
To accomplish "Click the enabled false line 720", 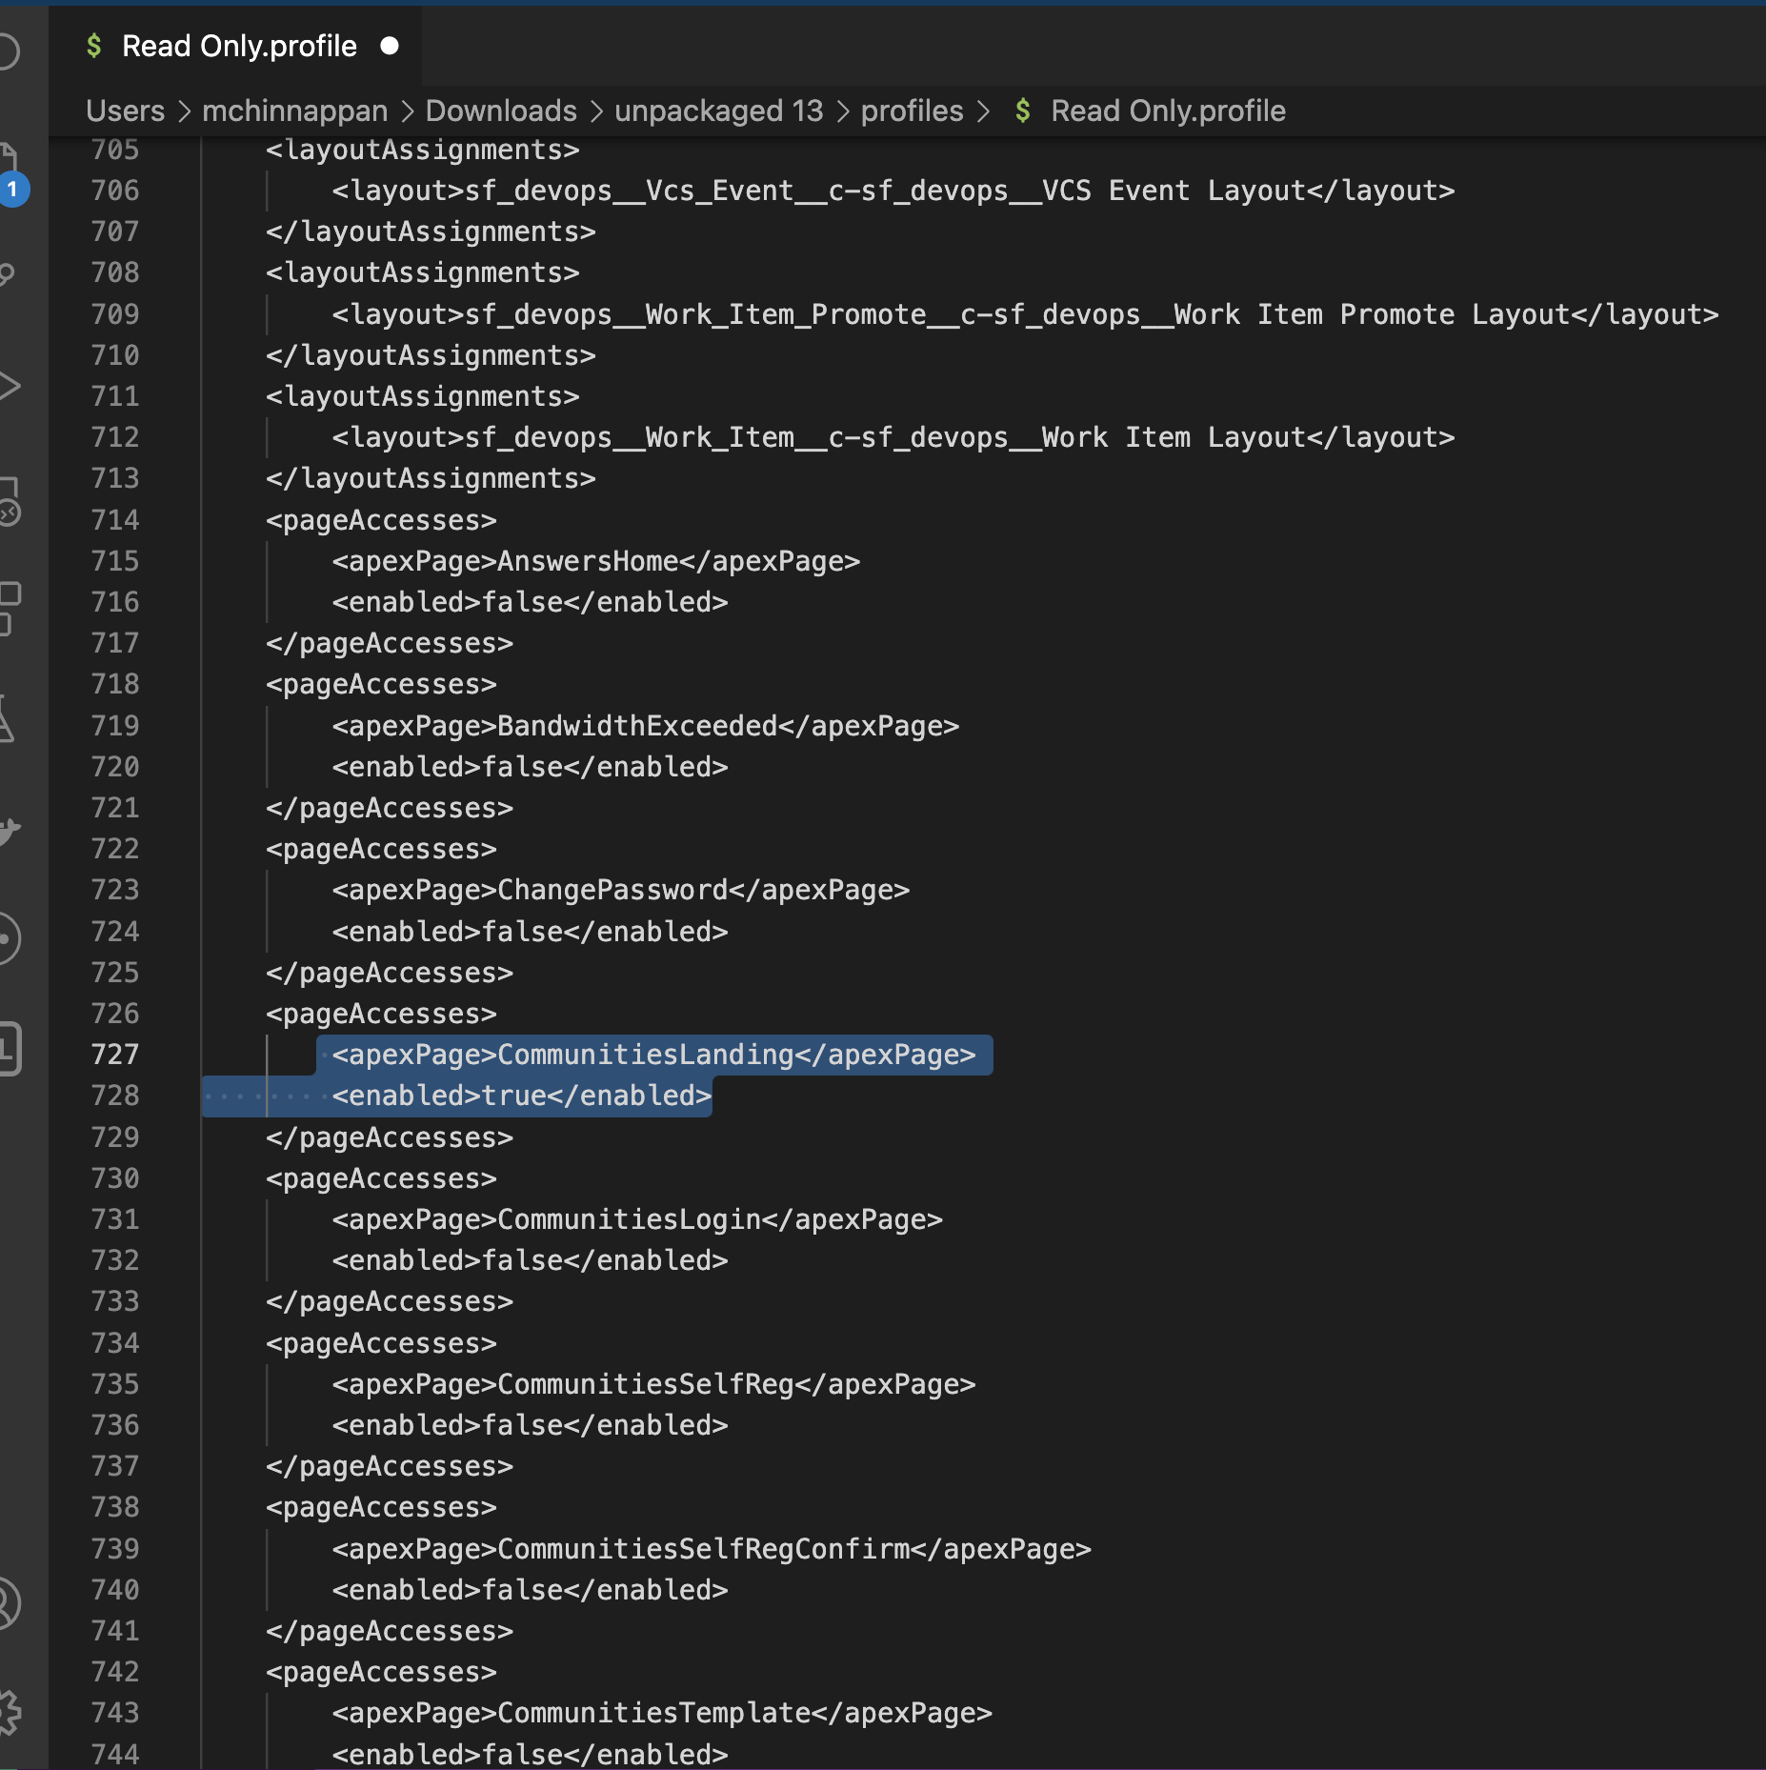I will [x=530, y=767].
